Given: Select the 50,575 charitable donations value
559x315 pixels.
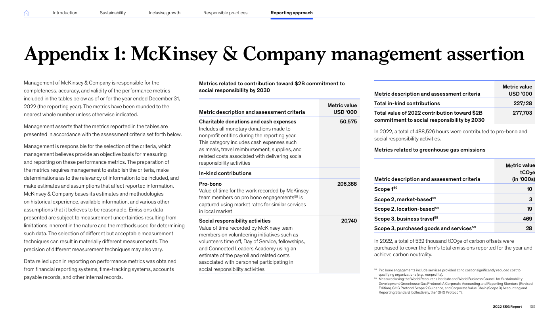Looking at the screenshot, I should tap(348, 122).
